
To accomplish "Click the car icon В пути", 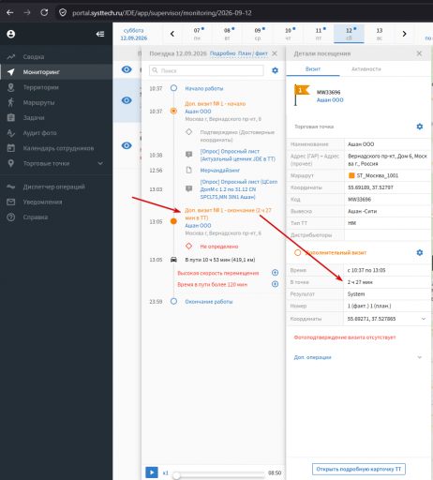I will coord(173,260).
